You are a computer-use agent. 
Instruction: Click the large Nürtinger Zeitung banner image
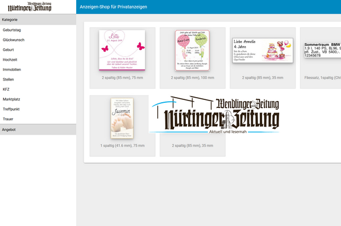(x=214, y=114)
